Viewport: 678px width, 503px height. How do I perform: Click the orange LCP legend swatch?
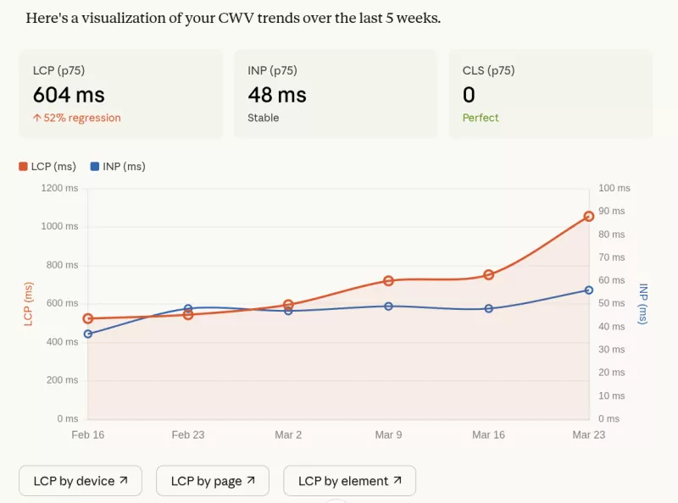pyautogui.click(x=23, y=166)
